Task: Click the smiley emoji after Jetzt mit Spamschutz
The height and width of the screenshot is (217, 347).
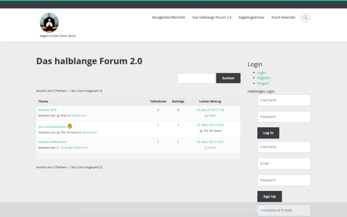Action: click(x=69, y=126)
